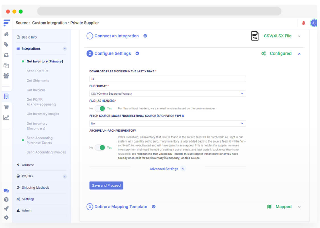Image resolution: width=320 pixels, height=228 pixels.
Task: Select Get Inventory [Primary]
Action: pyautogui.click(x=45, y=61)
